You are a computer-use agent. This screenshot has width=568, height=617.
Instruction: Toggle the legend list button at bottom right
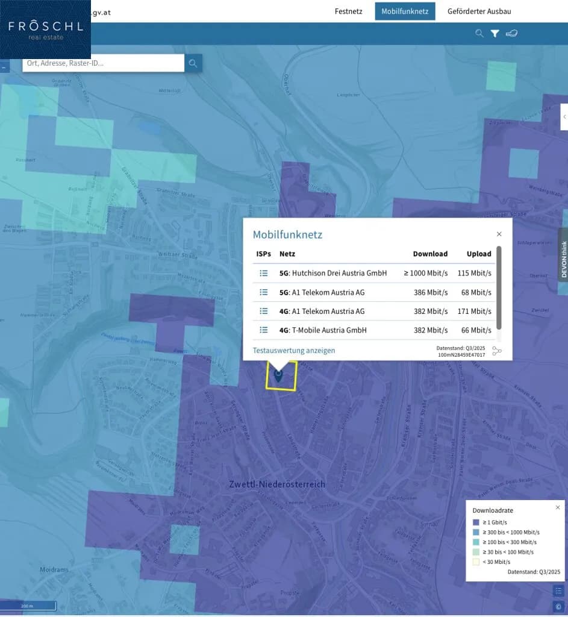558,591
